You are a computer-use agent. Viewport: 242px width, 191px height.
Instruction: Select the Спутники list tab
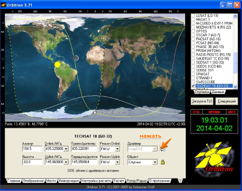[202, 92]
